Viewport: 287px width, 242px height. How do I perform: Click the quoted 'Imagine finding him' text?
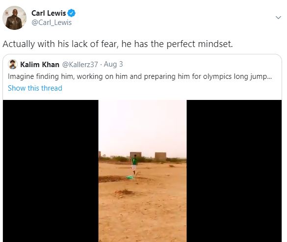point(140,76)
